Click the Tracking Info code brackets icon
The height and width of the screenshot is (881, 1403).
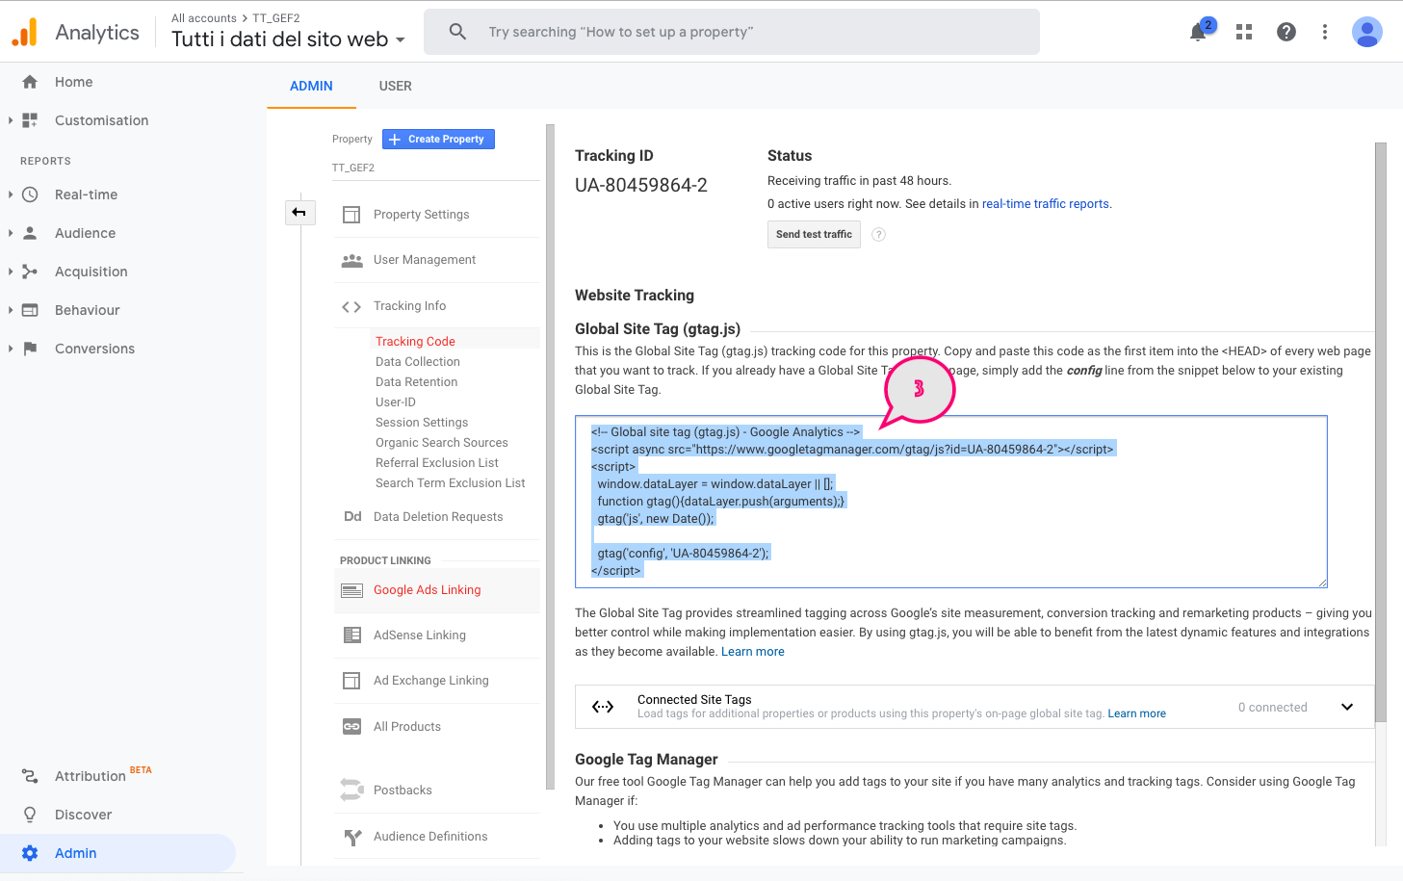point(351,306)
